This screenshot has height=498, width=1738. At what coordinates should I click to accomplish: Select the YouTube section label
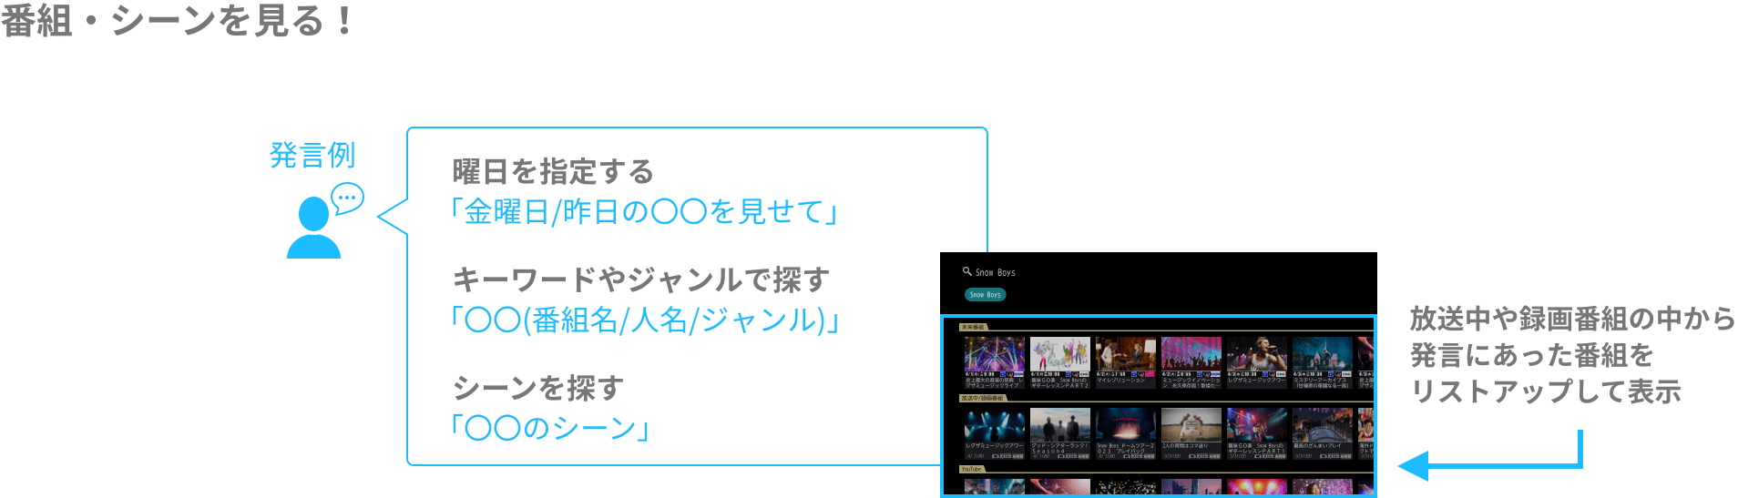[971, 469]
